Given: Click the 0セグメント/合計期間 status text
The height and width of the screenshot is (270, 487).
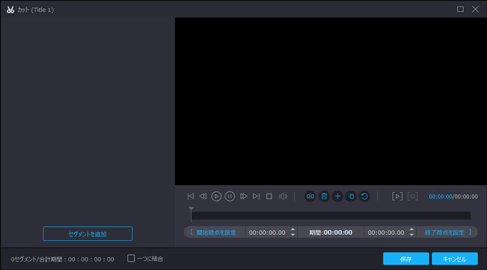Looking at the screenshot, I should coord(63,259).
